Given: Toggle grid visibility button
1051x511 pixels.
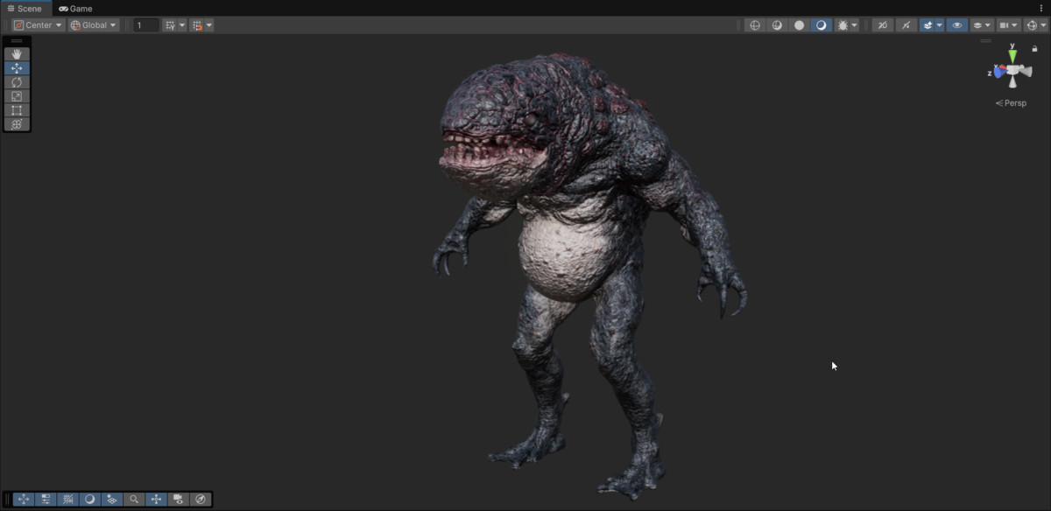Looking at the screenshot, I should (170, 25).
